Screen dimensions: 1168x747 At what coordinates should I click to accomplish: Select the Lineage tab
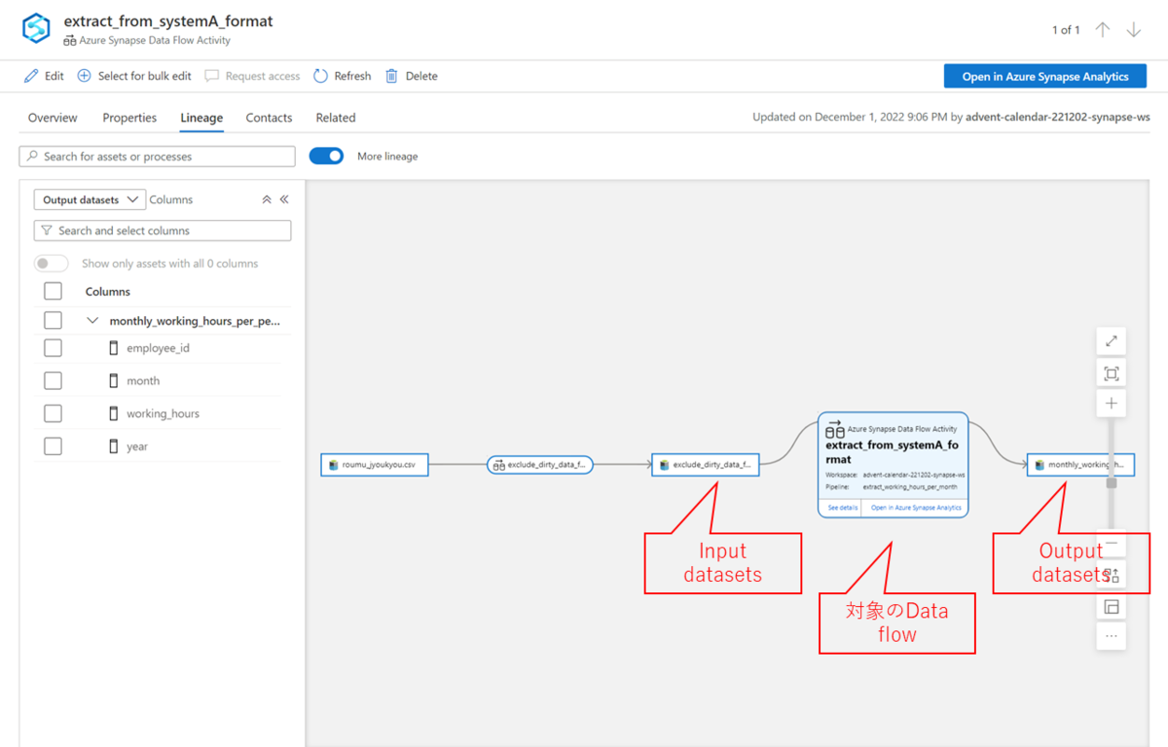click(201, 118)
